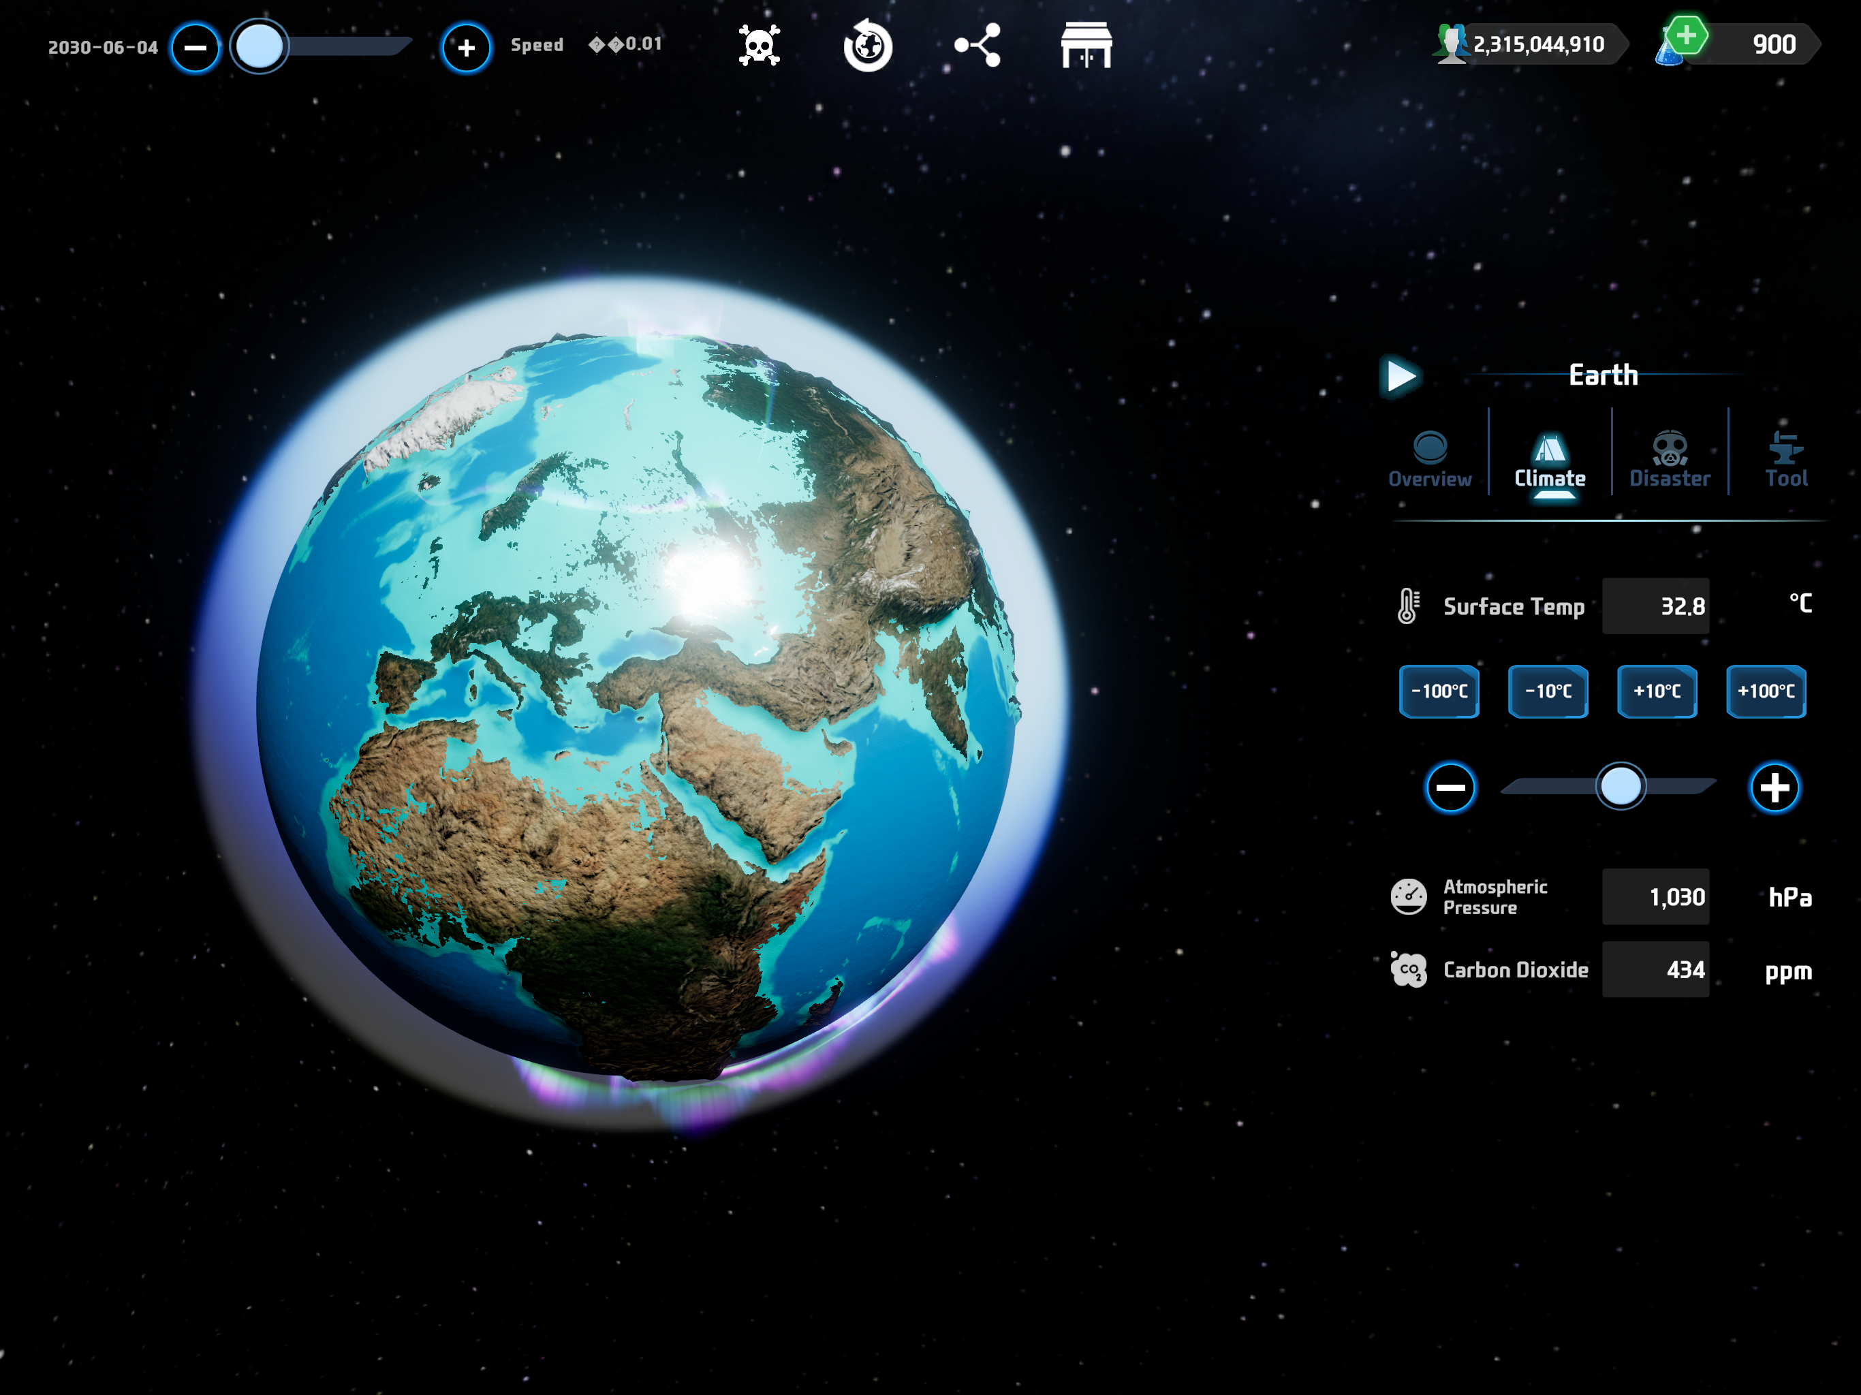The image size is (1861, 1395).
Task: Raise temperature with slider plus button
Action: 1775,787
